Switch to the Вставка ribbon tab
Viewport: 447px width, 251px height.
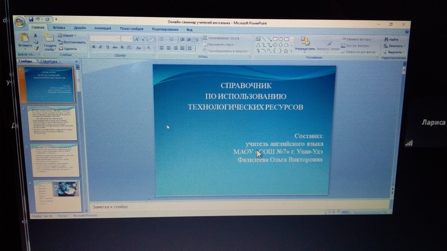click(x=59, y=28)
